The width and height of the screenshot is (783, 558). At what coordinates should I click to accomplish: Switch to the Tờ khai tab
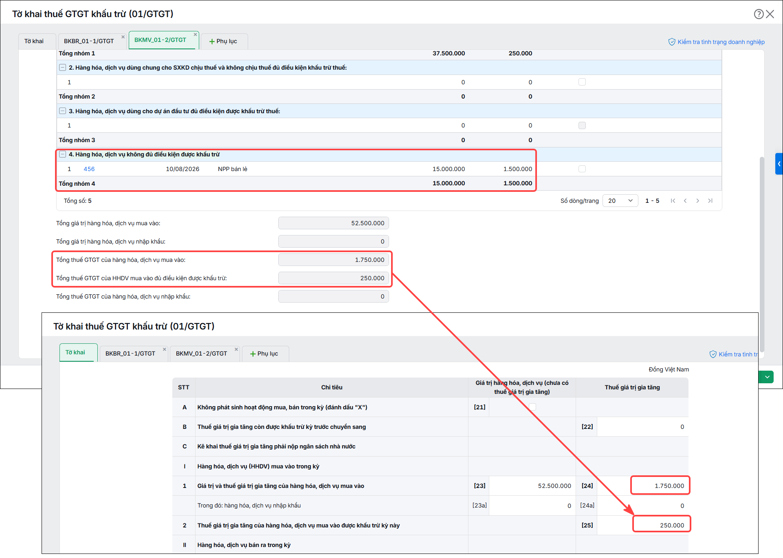34,41
